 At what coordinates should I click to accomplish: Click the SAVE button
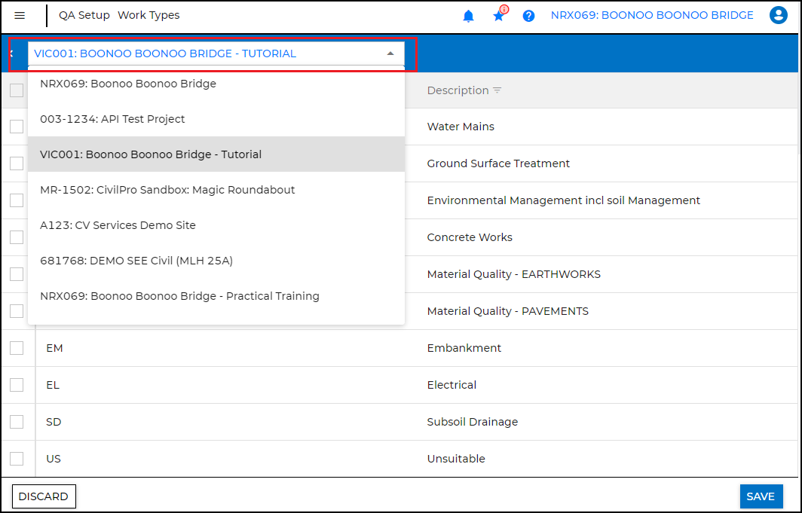coord(761,496)
